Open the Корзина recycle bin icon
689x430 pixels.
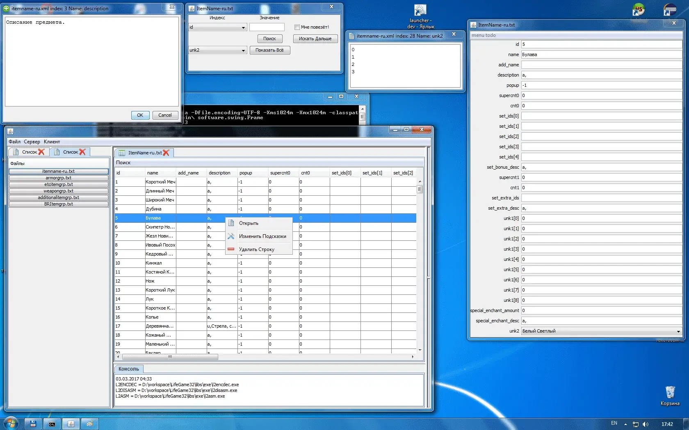[670, 396]
